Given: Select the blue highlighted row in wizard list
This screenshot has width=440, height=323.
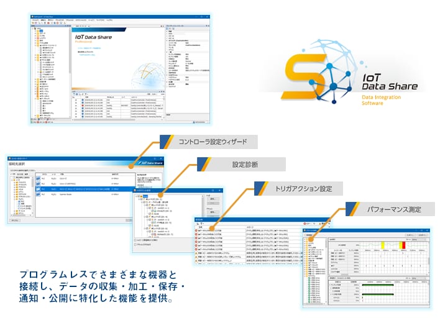Looking at the screenshot, I should [85, 189].
